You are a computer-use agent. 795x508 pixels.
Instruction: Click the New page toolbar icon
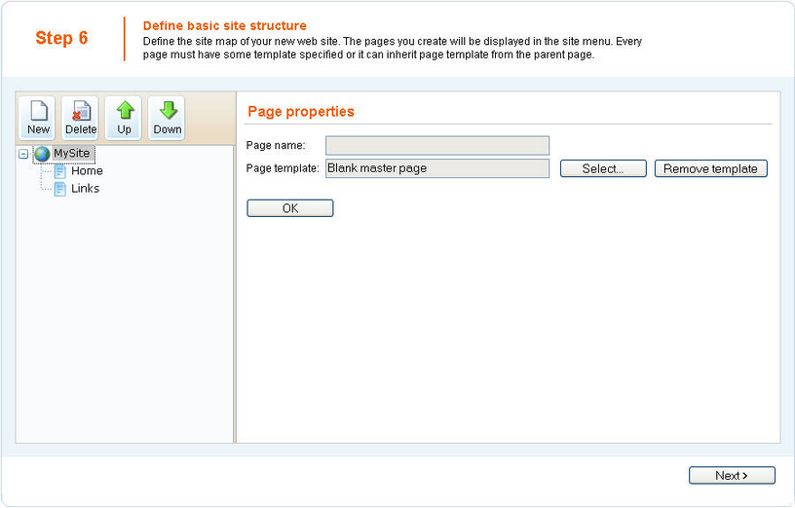(x=37, y=118)
